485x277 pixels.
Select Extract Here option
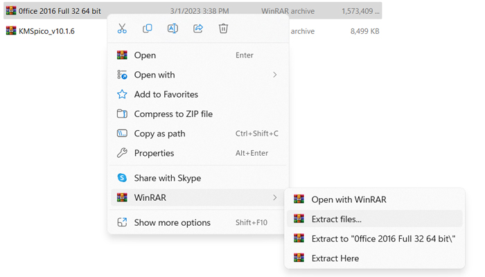tap(335, 258)
